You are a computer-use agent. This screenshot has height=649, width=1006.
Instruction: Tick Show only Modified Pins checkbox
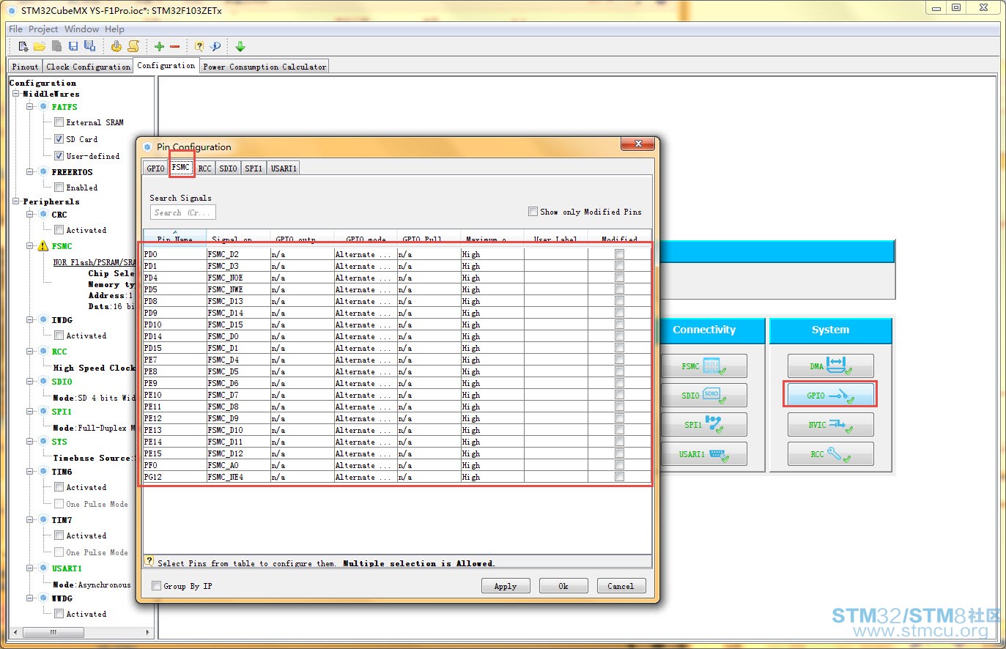coord(533,212)
